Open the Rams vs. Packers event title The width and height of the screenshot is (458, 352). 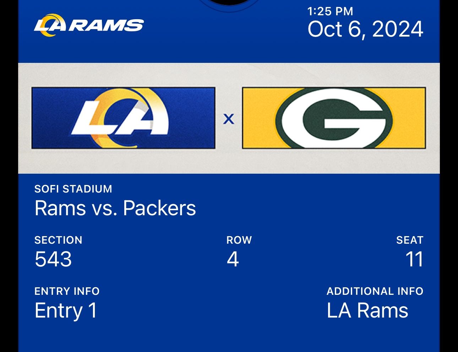115,208
